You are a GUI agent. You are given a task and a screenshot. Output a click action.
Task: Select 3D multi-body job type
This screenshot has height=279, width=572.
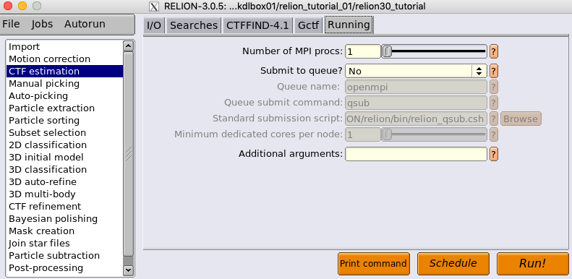pos(64,194)
